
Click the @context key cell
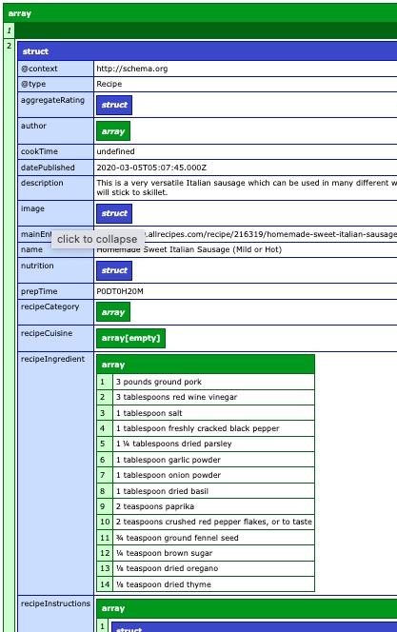[x=55, y=69]
